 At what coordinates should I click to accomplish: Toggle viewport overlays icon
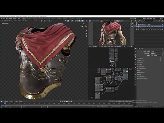(x=72, y=21)
